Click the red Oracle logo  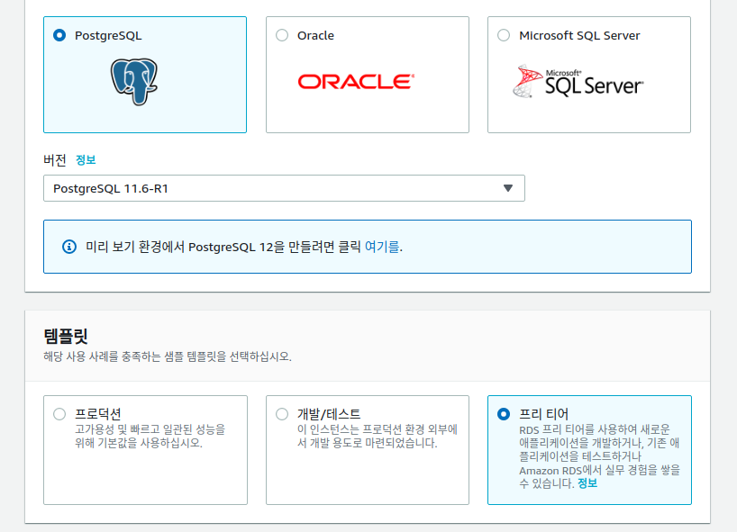click(x=356, y=82)
